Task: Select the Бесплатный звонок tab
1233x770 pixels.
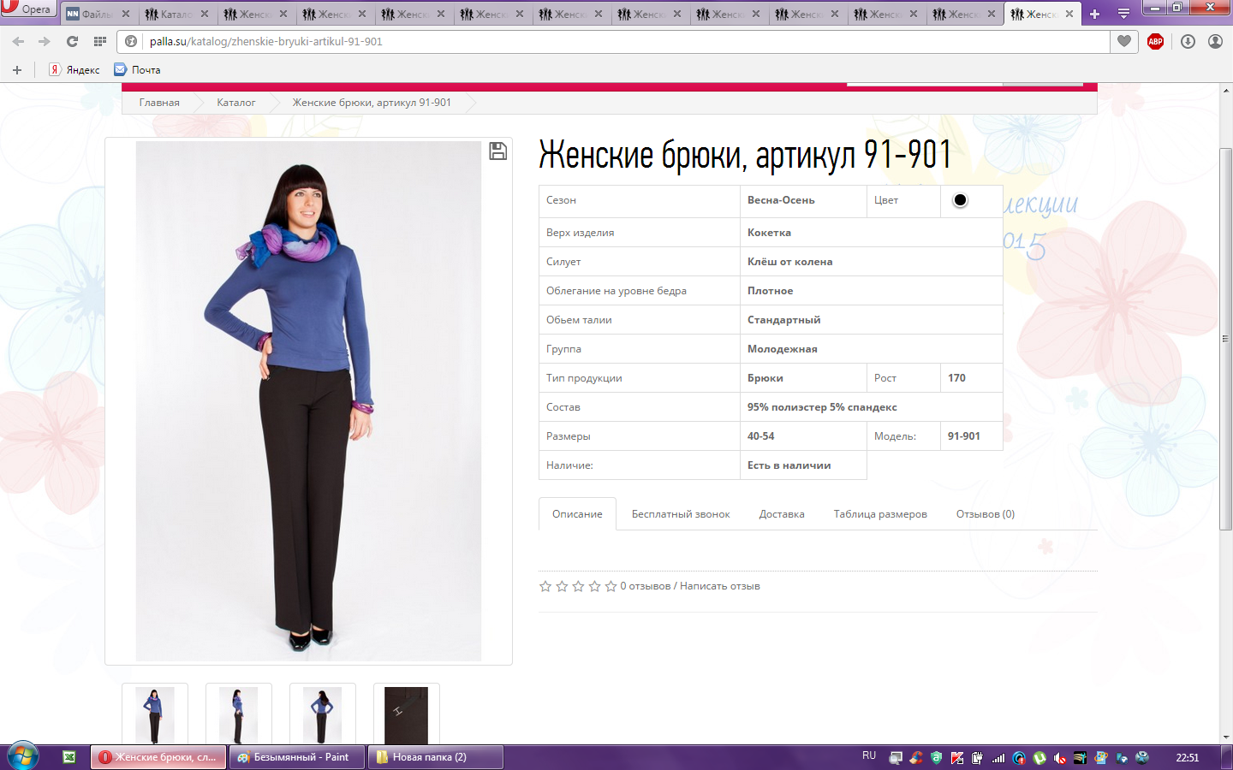Action: [x=681, y=514]
